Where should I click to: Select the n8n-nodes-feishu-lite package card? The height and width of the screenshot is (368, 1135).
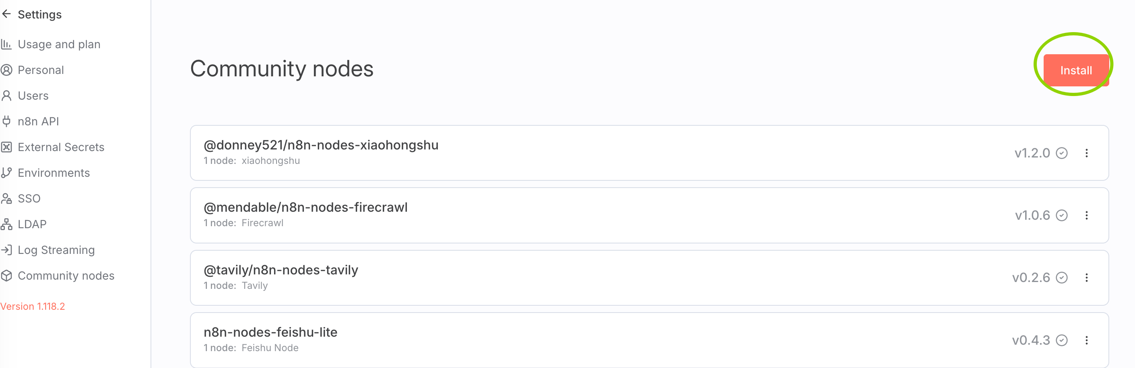[x=573, y=340]
